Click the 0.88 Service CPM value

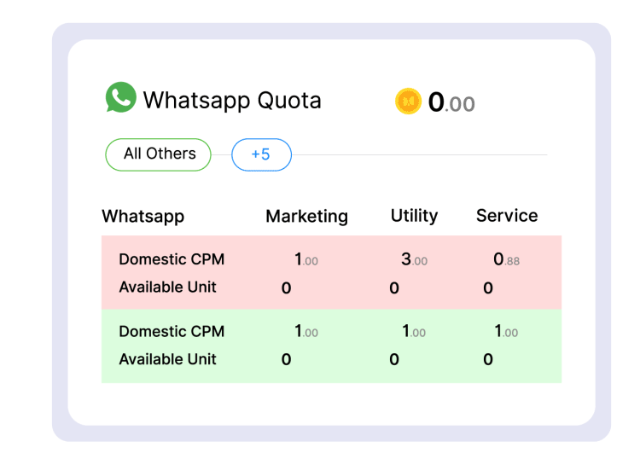tap(506, 259)
